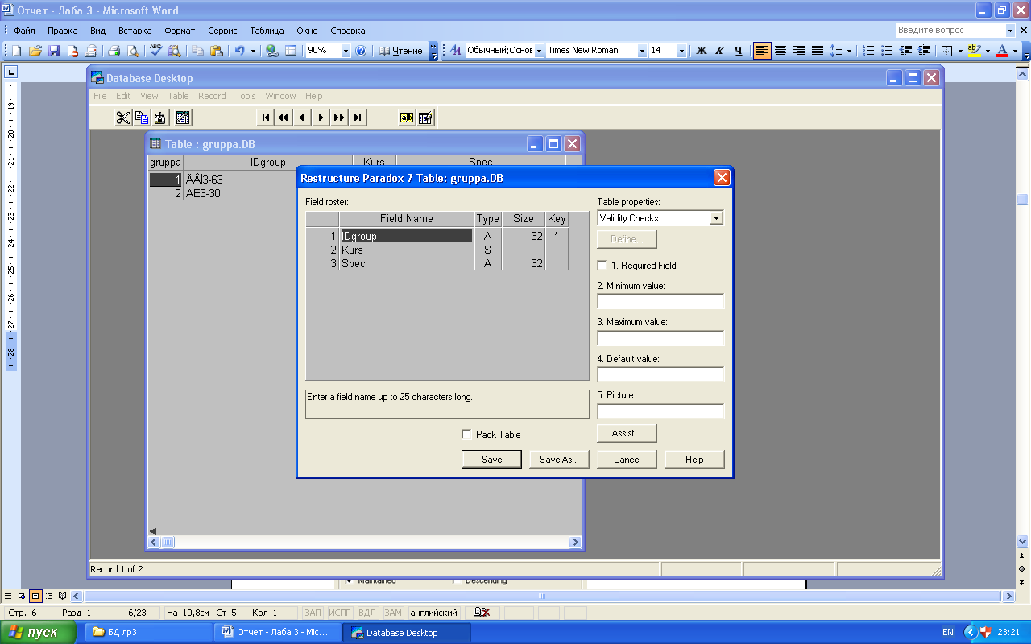Click the Чтение reading mode button

coord(400,51)
